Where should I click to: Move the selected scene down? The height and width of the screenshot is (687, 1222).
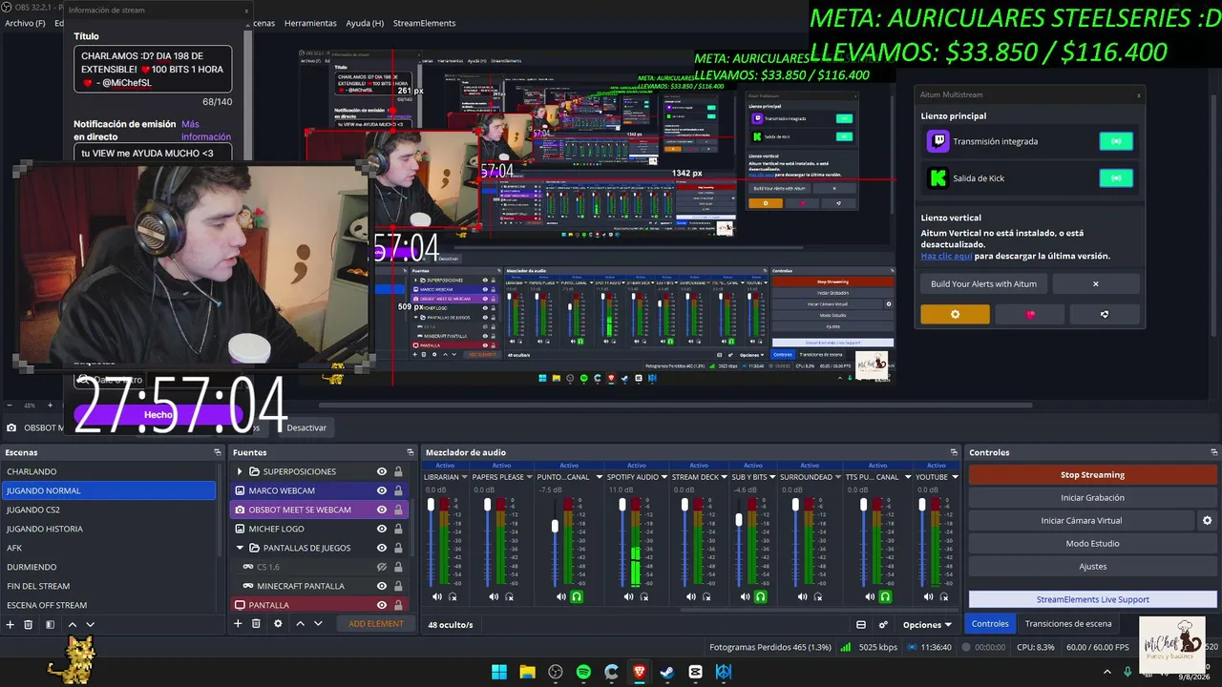91,624
